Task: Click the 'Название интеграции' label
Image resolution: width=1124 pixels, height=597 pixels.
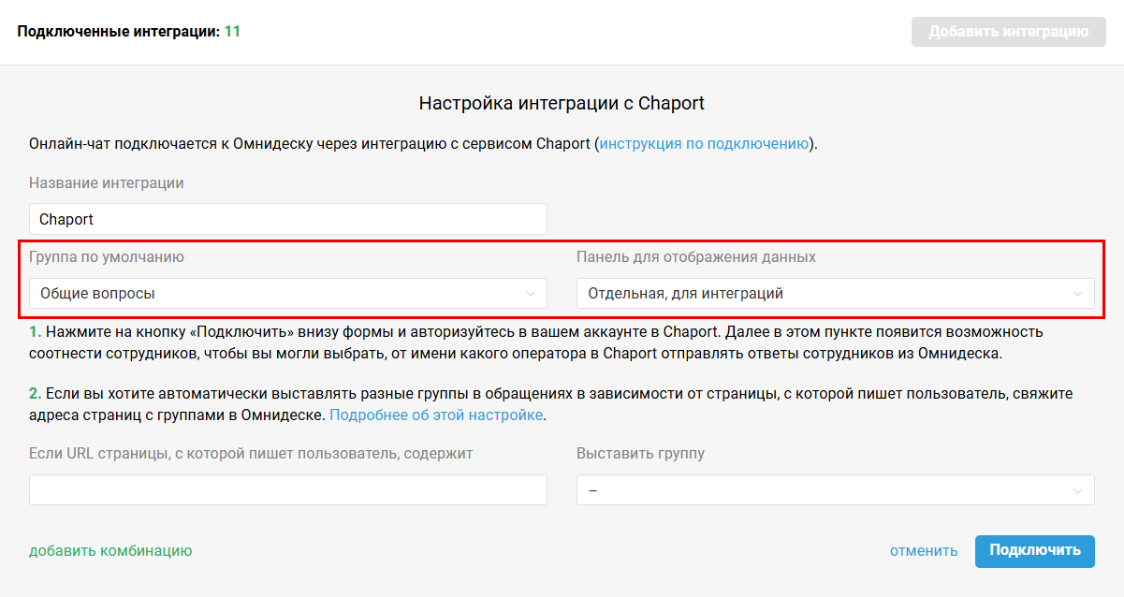Action: pyautogui.click(x=107, y=182)
